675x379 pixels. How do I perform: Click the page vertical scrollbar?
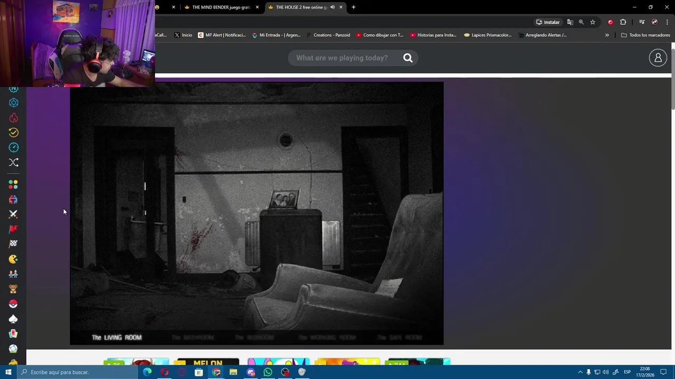(x=673, y=79)
